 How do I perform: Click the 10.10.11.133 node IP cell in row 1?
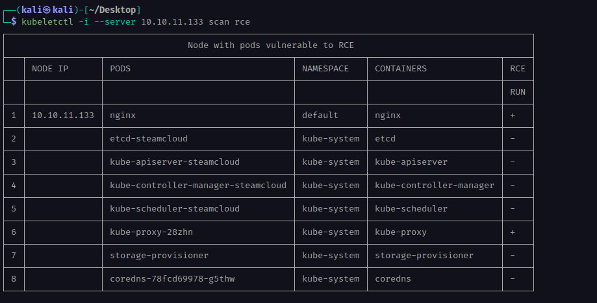[x=63, y=115]
